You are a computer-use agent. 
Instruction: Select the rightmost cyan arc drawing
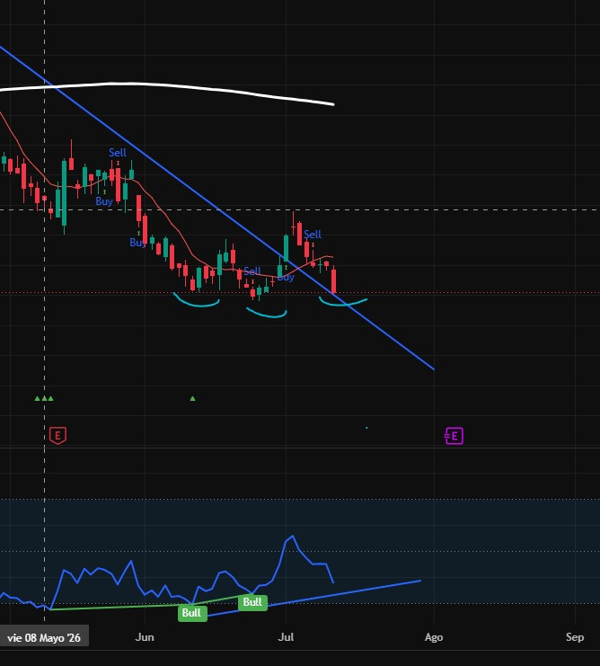[x=343, y=303]
